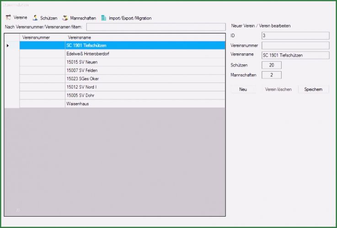Select the Waisenhaus row
337x228 pixels.
coord(145,104)
